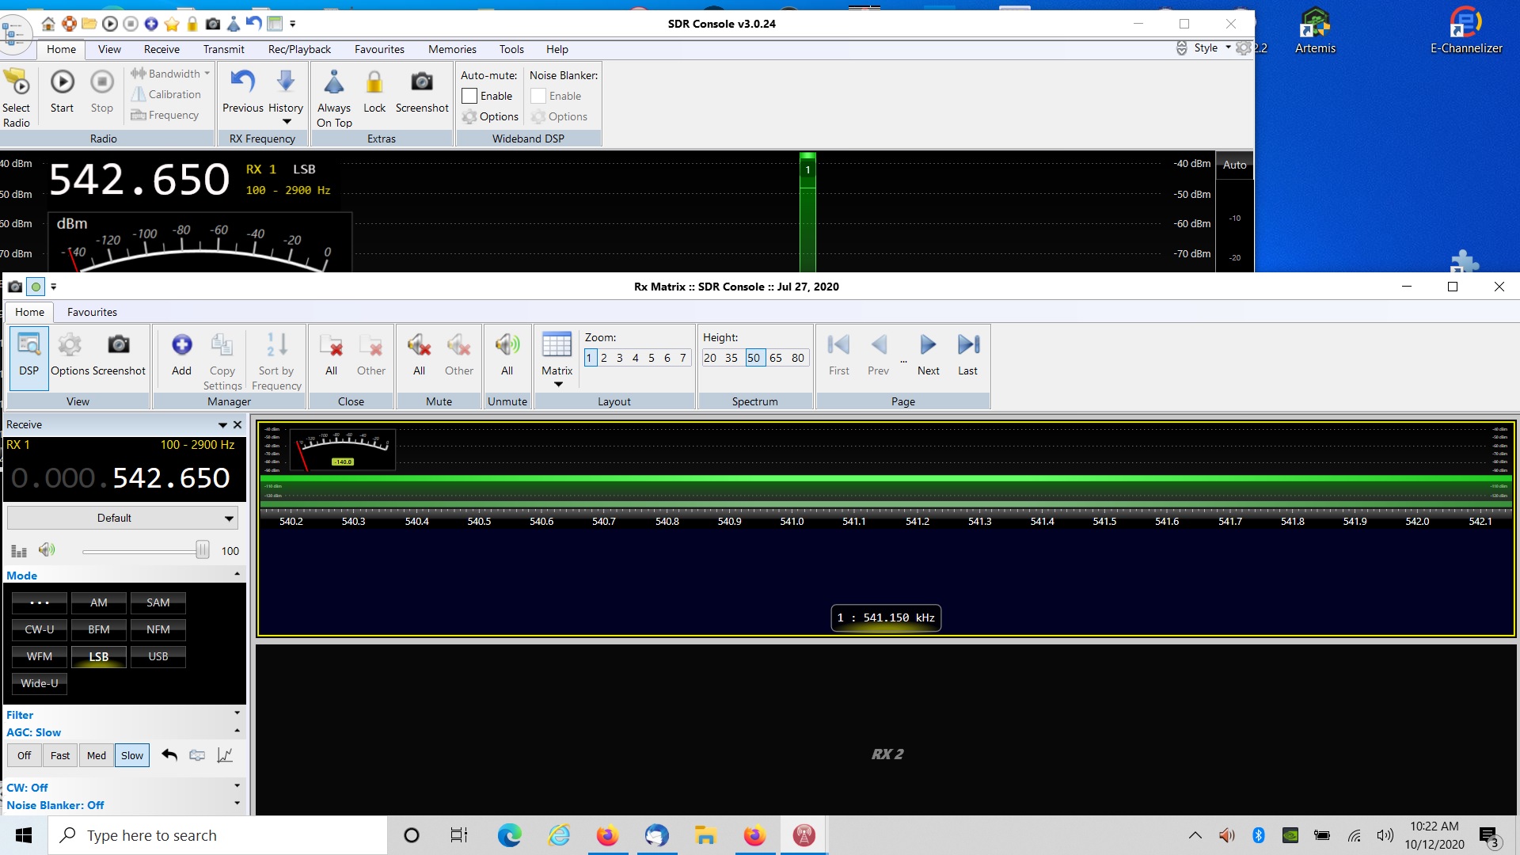The height and width of the screenshot is (855, 1520).
Task: Click the Always On Top icon
Action: coord(334,82)
